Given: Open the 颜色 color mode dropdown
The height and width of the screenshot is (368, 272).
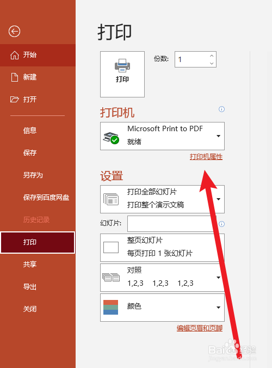Looking at the screenshot, I should (x=162, y=308).
